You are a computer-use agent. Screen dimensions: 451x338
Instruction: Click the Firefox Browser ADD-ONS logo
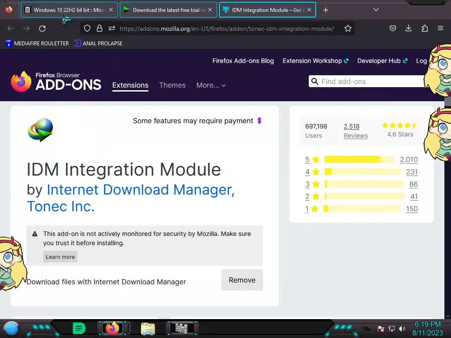click(x=56, y=81)
